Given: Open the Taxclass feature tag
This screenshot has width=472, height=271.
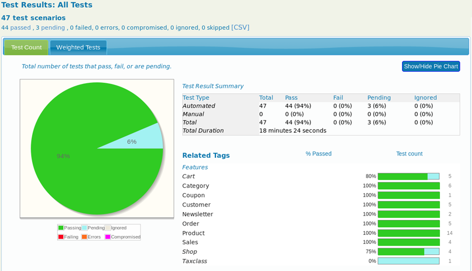Looking at the screenshot, I should click(194, 261).
